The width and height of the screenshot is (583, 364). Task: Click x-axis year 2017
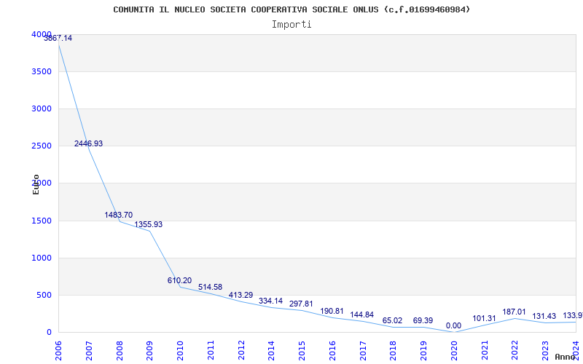click(363, 351)
